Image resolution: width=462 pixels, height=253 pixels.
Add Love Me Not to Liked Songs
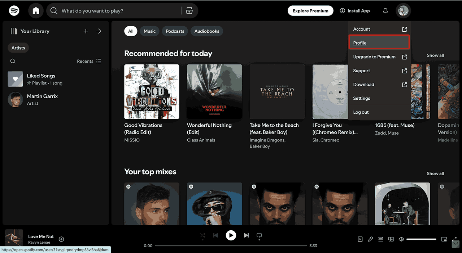tap(61, 239)
